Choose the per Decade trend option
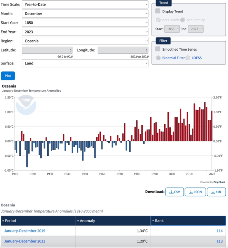228x248 pixels. (x=158, y=20)
